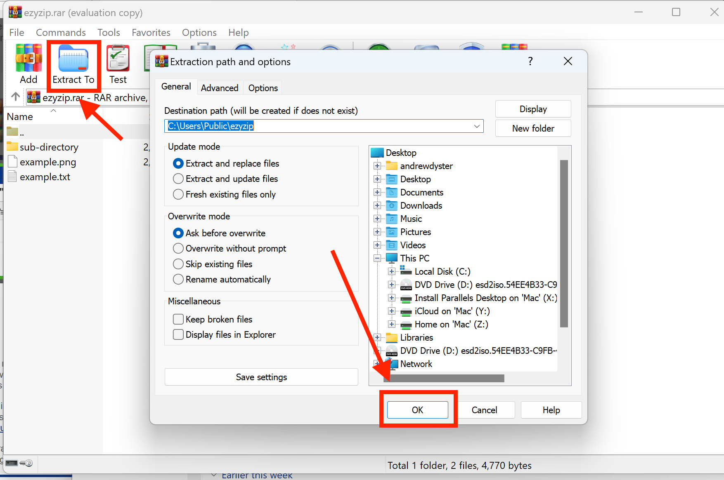Image resolution: width=724 pixels, height=480 pixels.
Task: Select the example.png file icon
Action: point(12,162)
